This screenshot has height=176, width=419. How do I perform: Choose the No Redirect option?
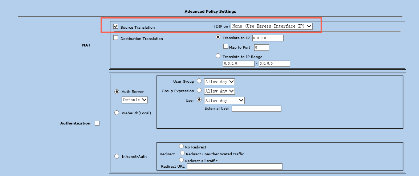click(x=182, y=146)
